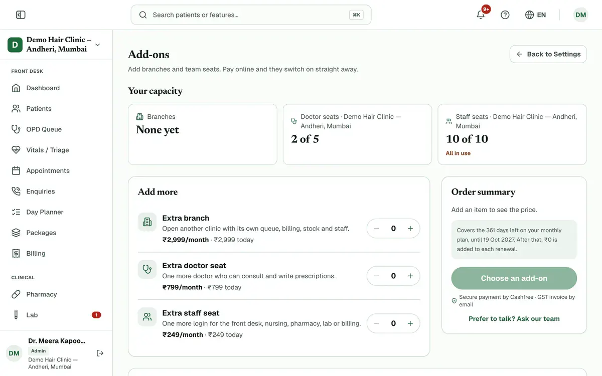Image resolution: width=602 pixels, height=376 pixels.
Task: Click the Extra doctor seat stethoscope icon
Action: click(147, 270)
